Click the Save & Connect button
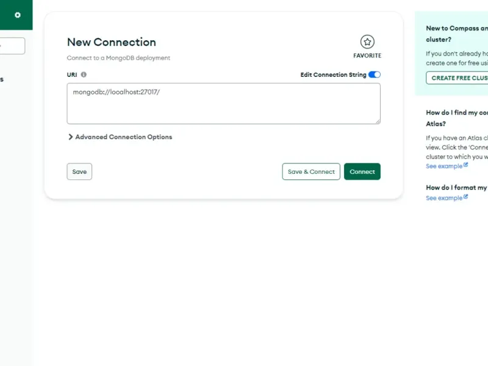The image size is (488, 366). (311, 171)
